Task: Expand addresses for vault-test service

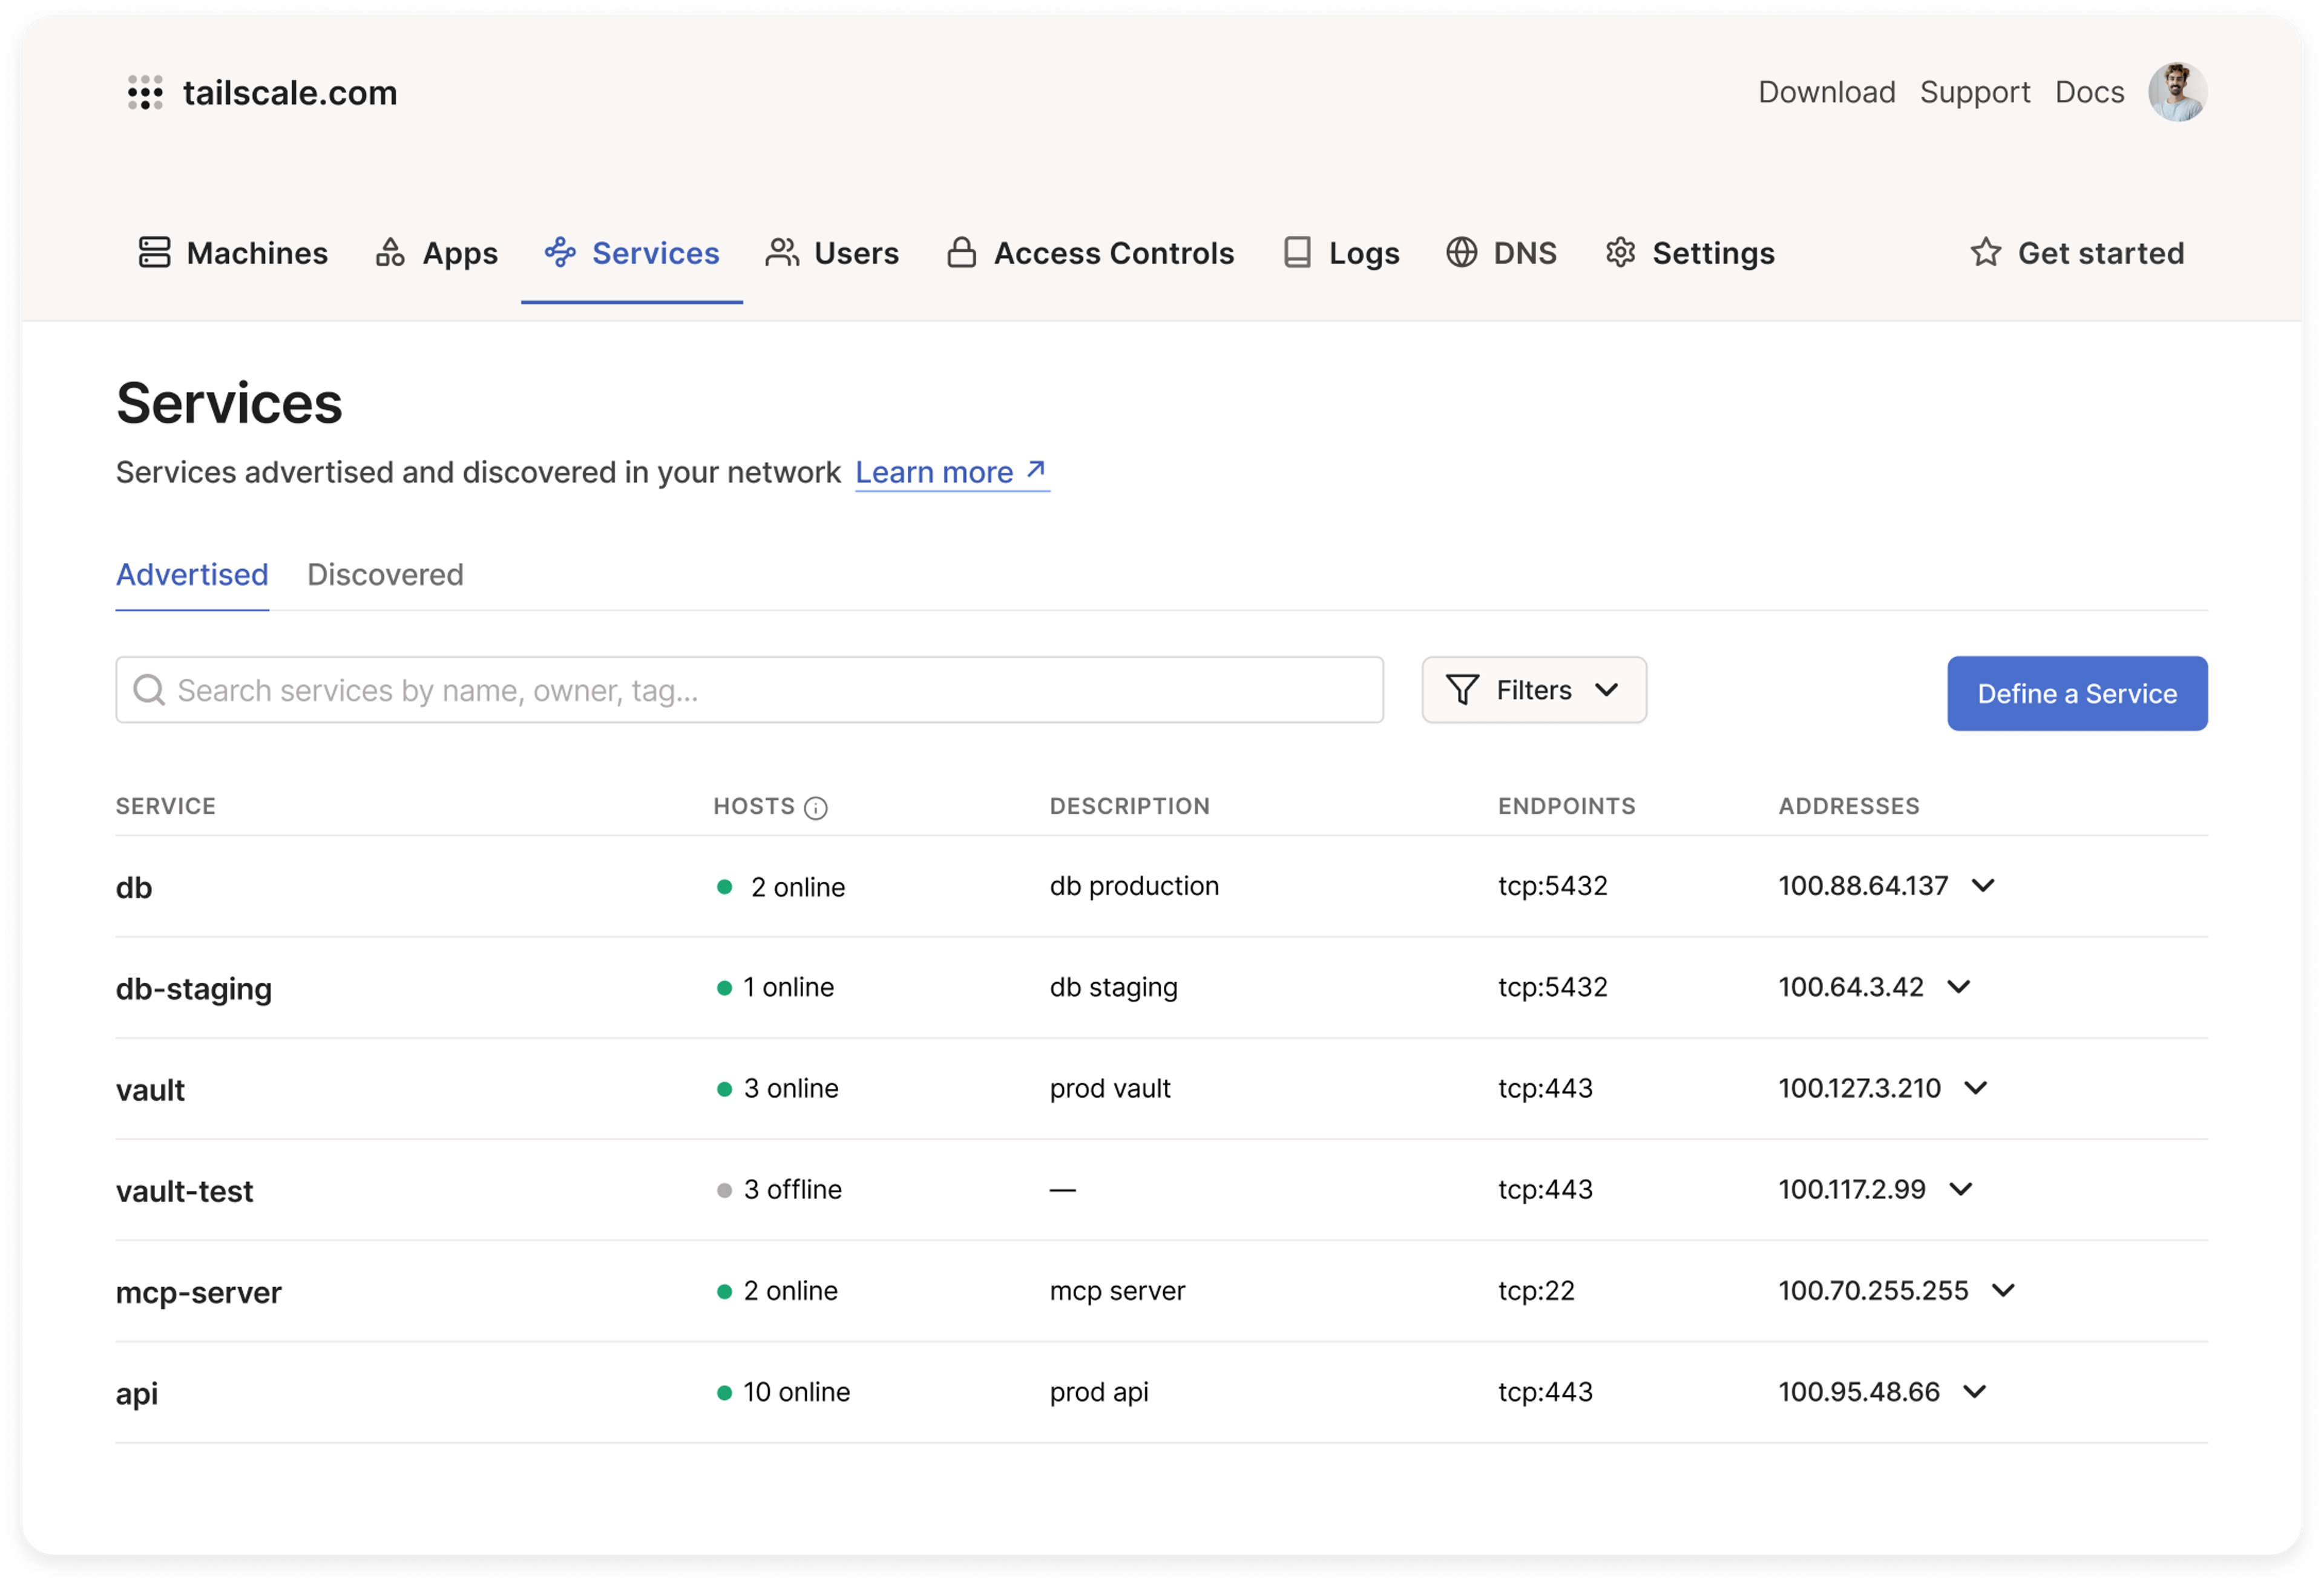Action: tap(1961, 1189)
